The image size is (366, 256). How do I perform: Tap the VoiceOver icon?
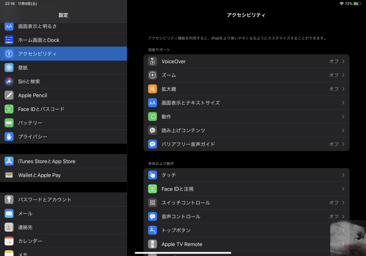tap(152, 61)
